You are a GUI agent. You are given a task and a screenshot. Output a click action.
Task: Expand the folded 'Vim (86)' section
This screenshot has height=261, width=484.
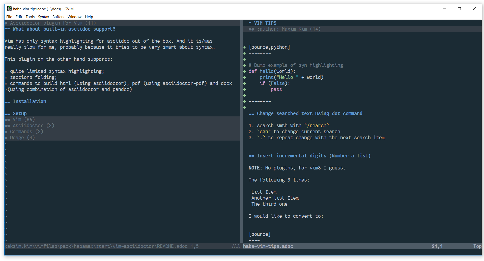(122, 119)
